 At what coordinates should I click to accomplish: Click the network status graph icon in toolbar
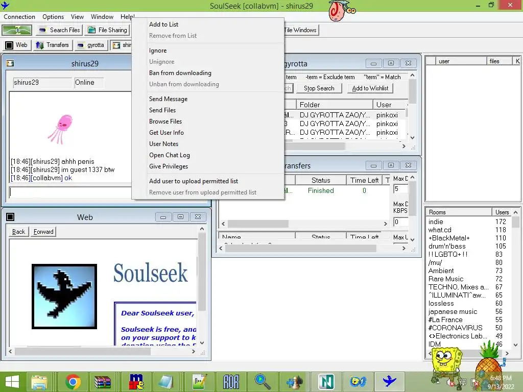(x=17, y=30)
